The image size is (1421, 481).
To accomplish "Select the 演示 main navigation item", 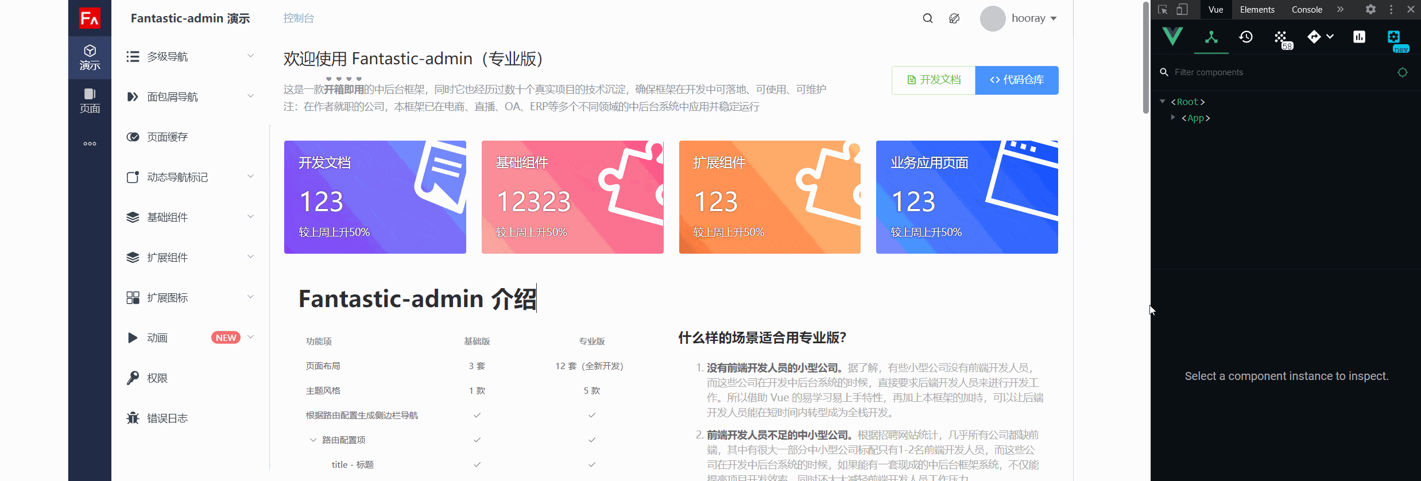I will click(x=90, y=57).
